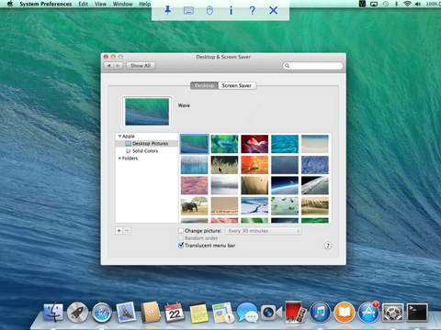The width and height of the screenshot is (441, 330).
Task: Click the question mark in overlay toolbar
Action: [252, 10]
